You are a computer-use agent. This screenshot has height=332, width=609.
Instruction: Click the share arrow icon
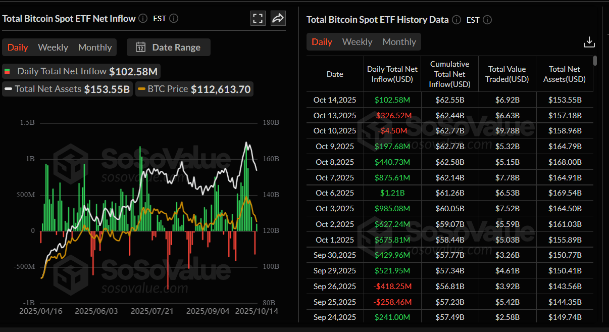[x=277, y=18]
